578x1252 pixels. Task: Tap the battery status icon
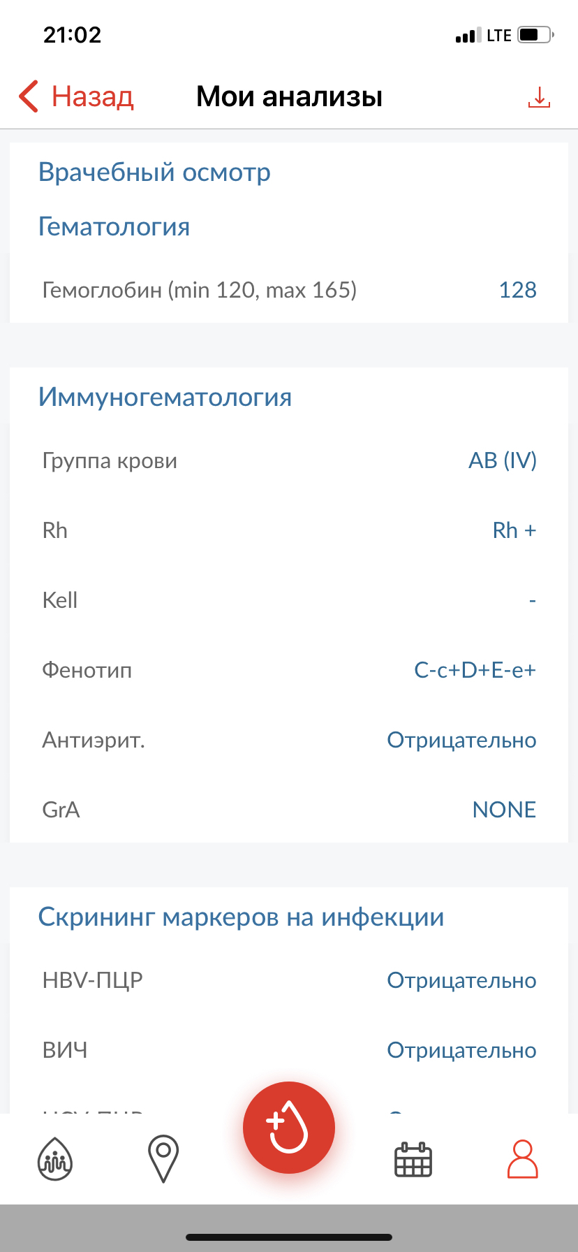click(535, 35)
